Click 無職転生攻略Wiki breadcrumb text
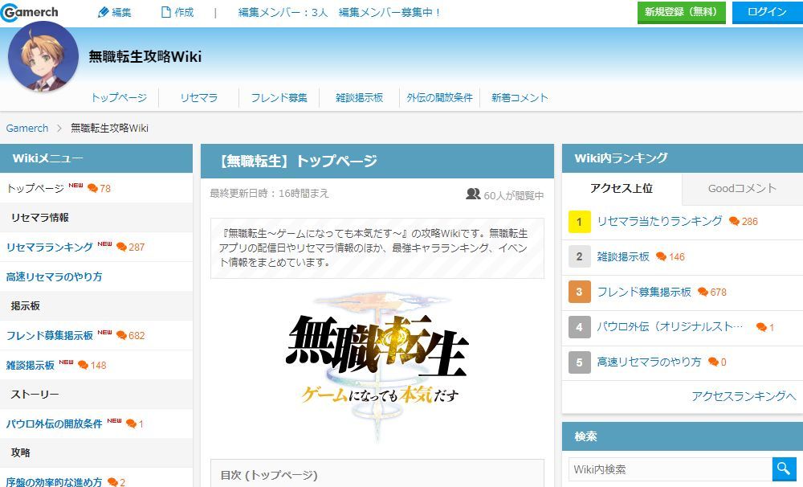This screenshot has width=803, height=487. coord(109,128)
